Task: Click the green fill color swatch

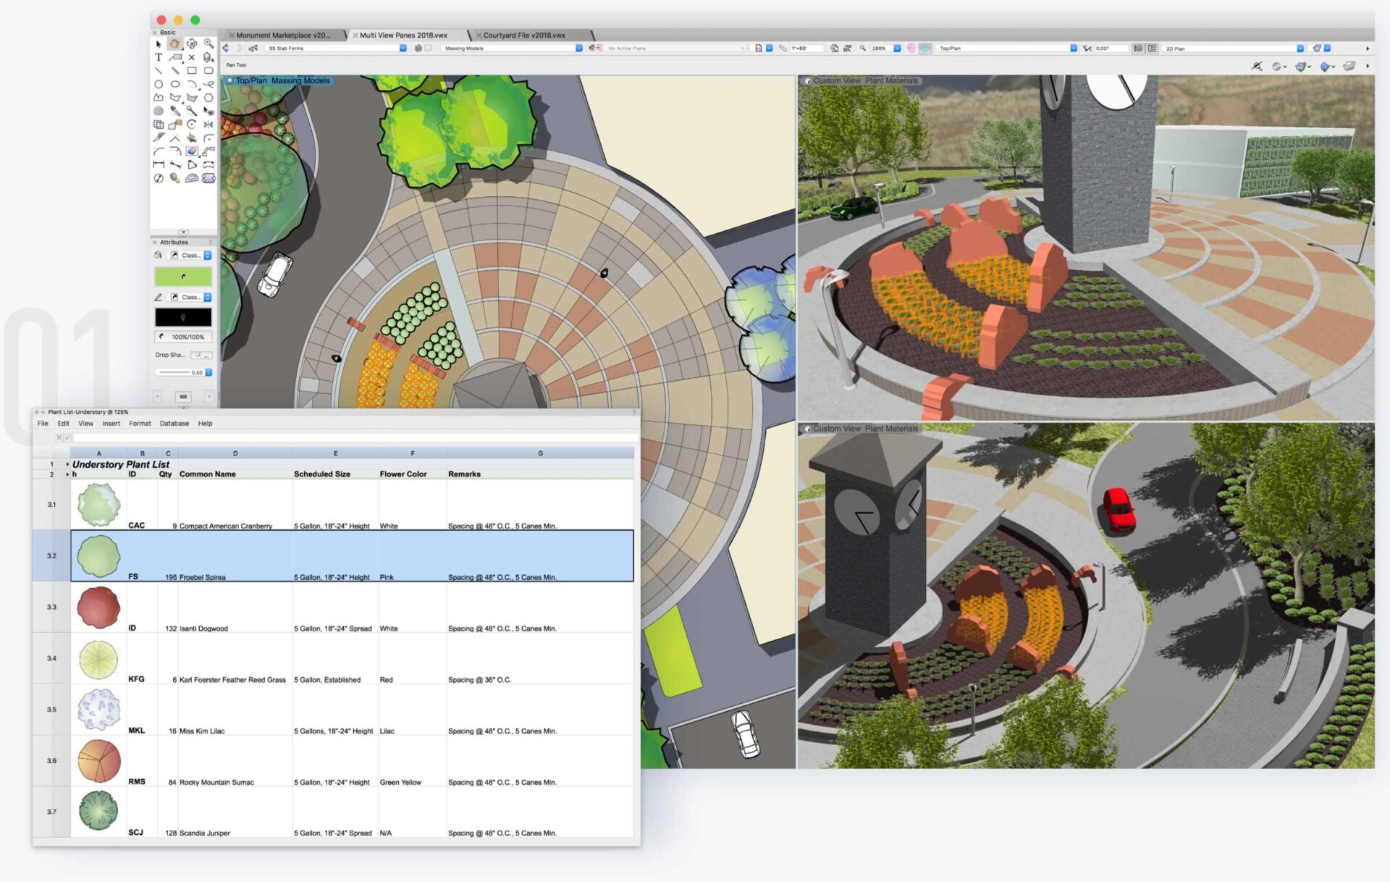Action: (183, 276)
